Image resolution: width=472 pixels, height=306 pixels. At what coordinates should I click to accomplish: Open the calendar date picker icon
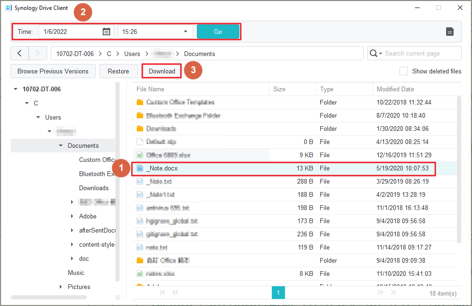click(x=106, y=32)
